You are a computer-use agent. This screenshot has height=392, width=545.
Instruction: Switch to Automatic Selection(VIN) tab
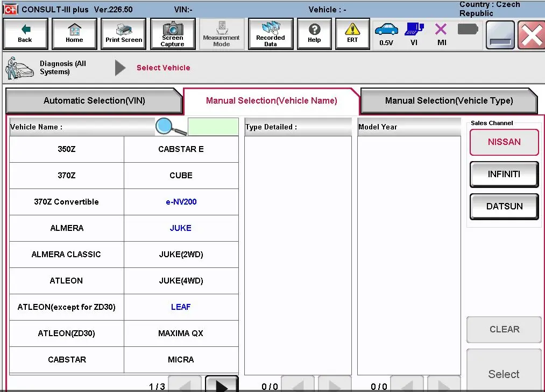[94, 100]
